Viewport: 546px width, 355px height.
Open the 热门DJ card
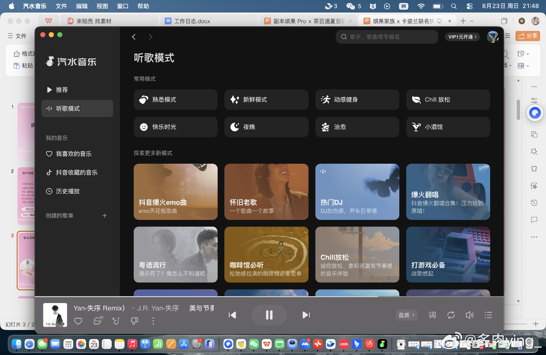pos(357,192)
